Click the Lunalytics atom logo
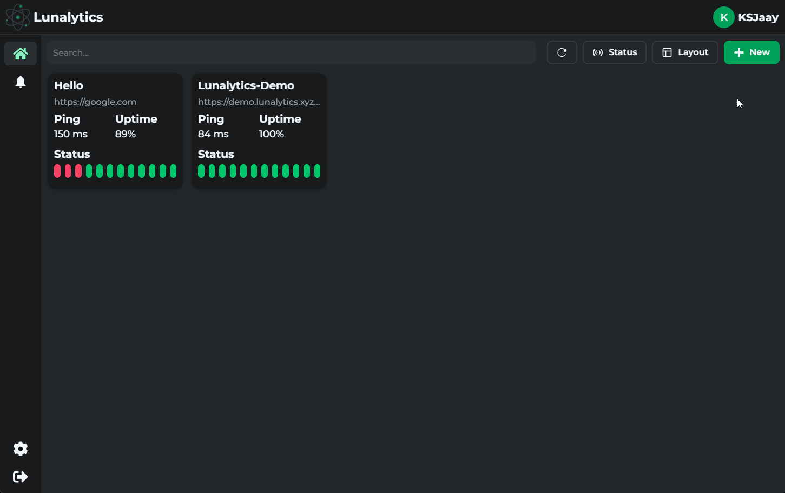 (17, 17)
